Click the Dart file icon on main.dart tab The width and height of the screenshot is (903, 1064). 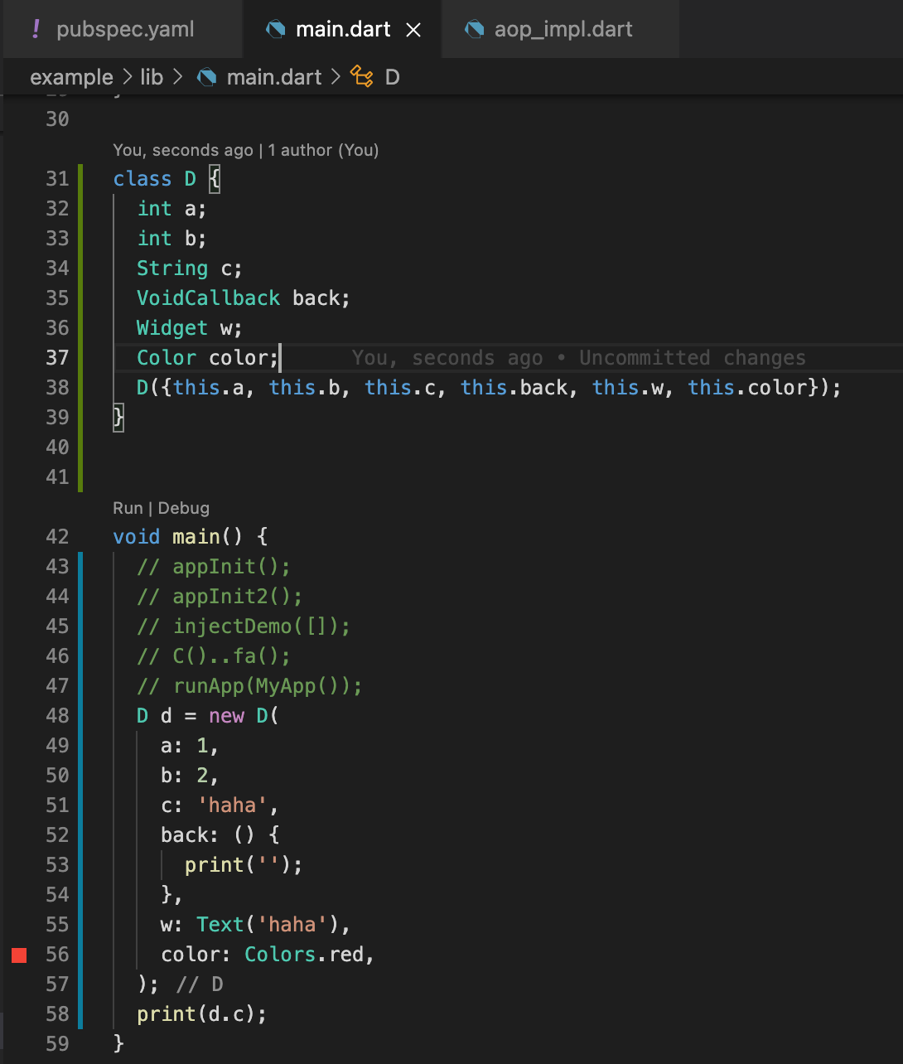[275, 30]
